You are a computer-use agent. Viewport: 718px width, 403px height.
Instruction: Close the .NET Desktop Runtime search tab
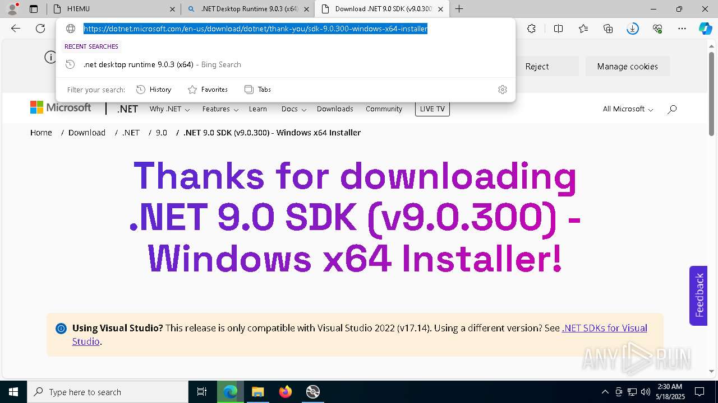(306, 9)
